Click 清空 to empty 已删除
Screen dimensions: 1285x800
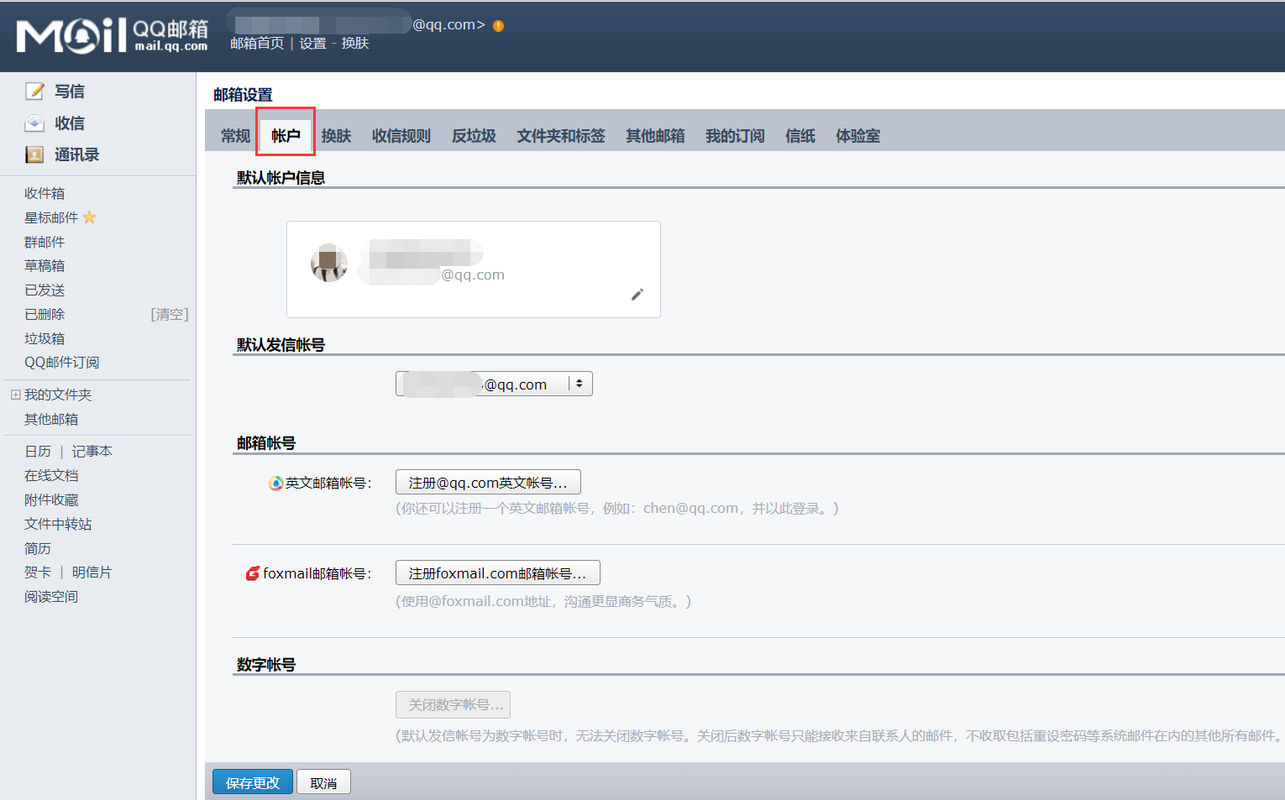pos(170,314)
